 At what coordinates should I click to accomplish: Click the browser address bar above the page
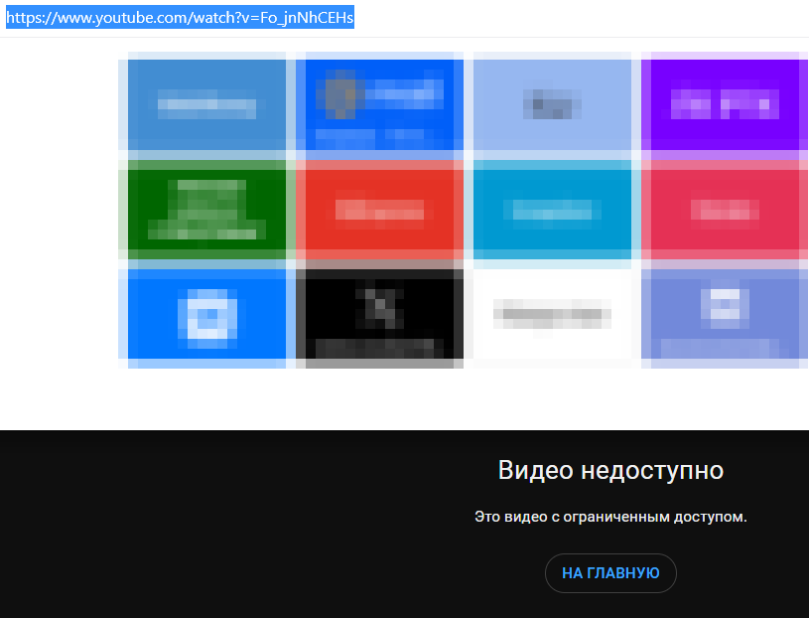[496, 16]
